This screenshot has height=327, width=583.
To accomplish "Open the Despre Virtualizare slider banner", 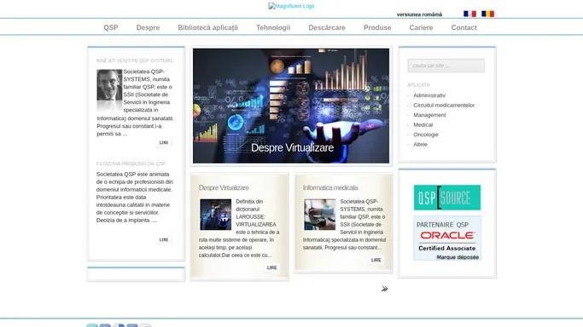I will coord(291,106).
